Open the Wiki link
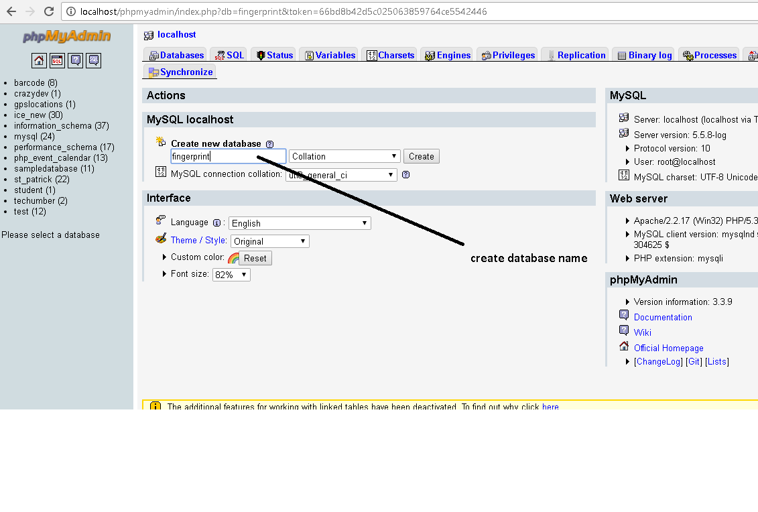 (x=643, y=332)
